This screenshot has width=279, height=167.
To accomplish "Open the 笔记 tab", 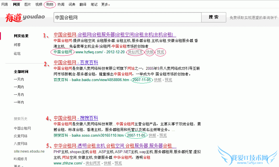I will pos(94,5).
